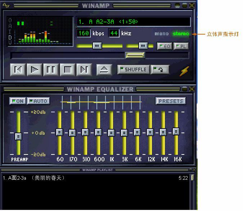The image size is (243, 211).
Task: Click the 3K band slider handle
Action: pyautogui.click(x=124, y=133)
